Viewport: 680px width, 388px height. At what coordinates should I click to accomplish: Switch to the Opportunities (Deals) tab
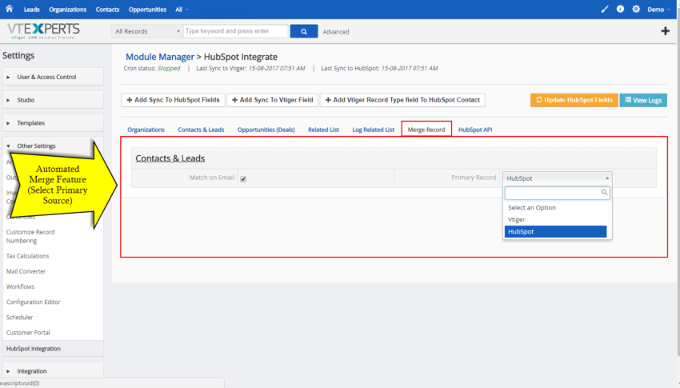click(266, 130)
